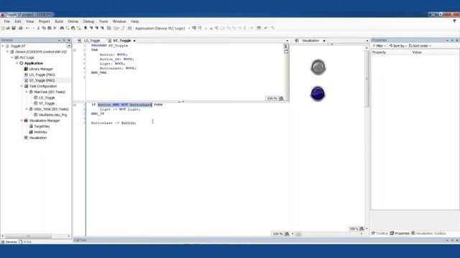This screenshot has height=258, width=460.
Task: Click the Delete X toolbar icon
Action: coord(55,28)
